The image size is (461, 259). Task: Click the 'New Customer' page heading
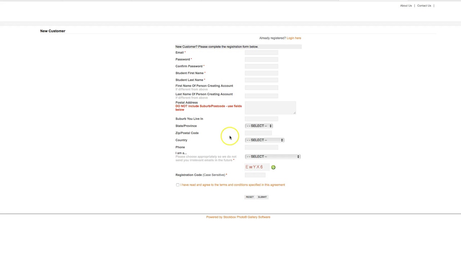point(53,31)
